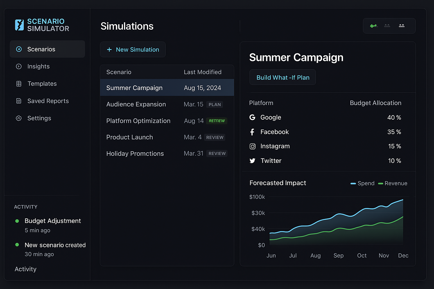
Task: Toggle the Spend series in the chart legend
Action: click(363, 183)
